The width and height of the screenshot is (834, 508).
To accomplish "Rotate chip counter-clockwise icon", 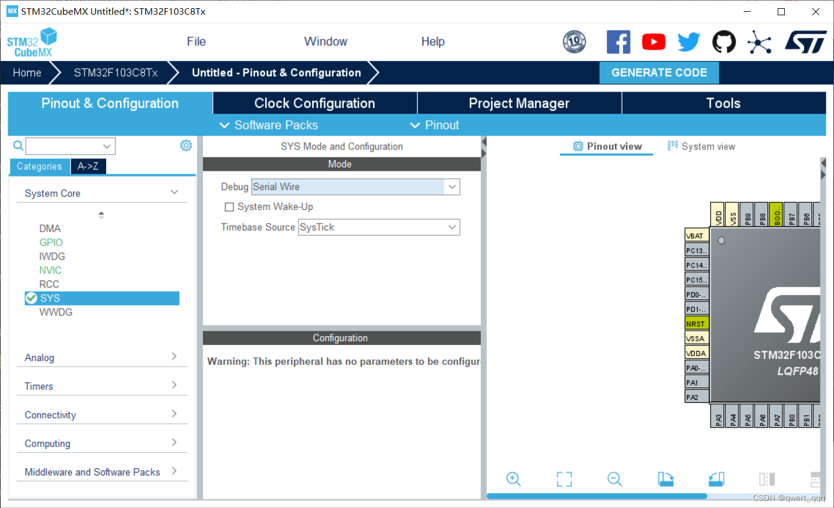I will (x=717, y=479).
